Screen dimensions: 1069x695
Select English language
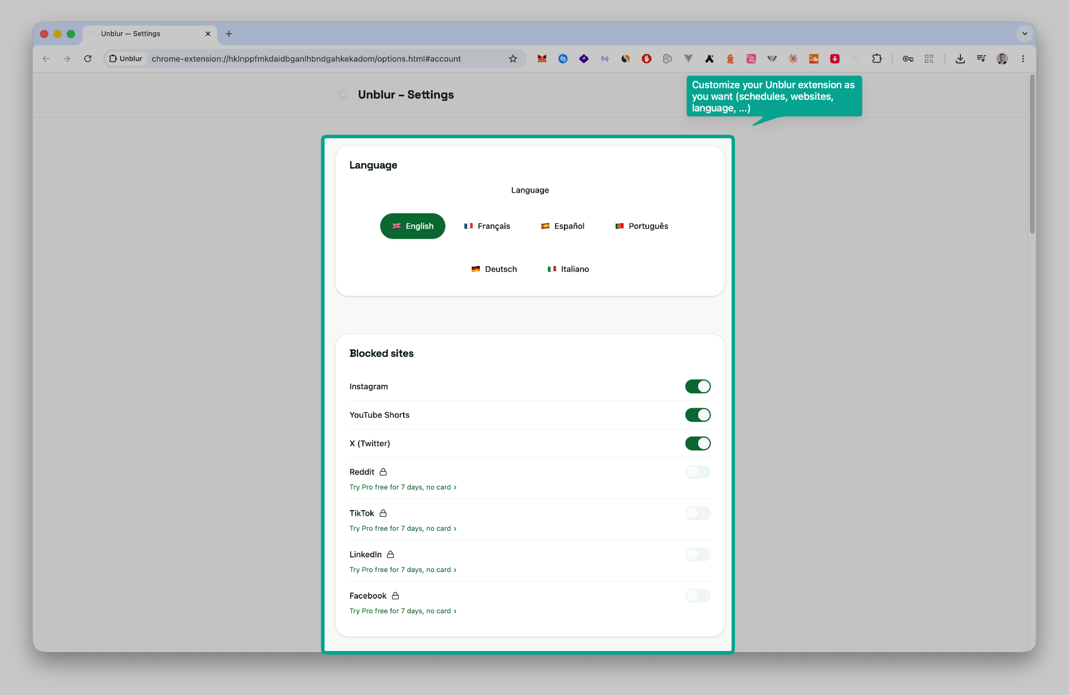413,226
